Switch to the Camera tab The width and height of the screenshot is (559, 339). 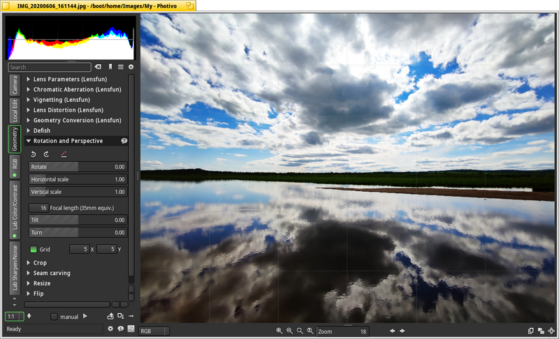15,84
